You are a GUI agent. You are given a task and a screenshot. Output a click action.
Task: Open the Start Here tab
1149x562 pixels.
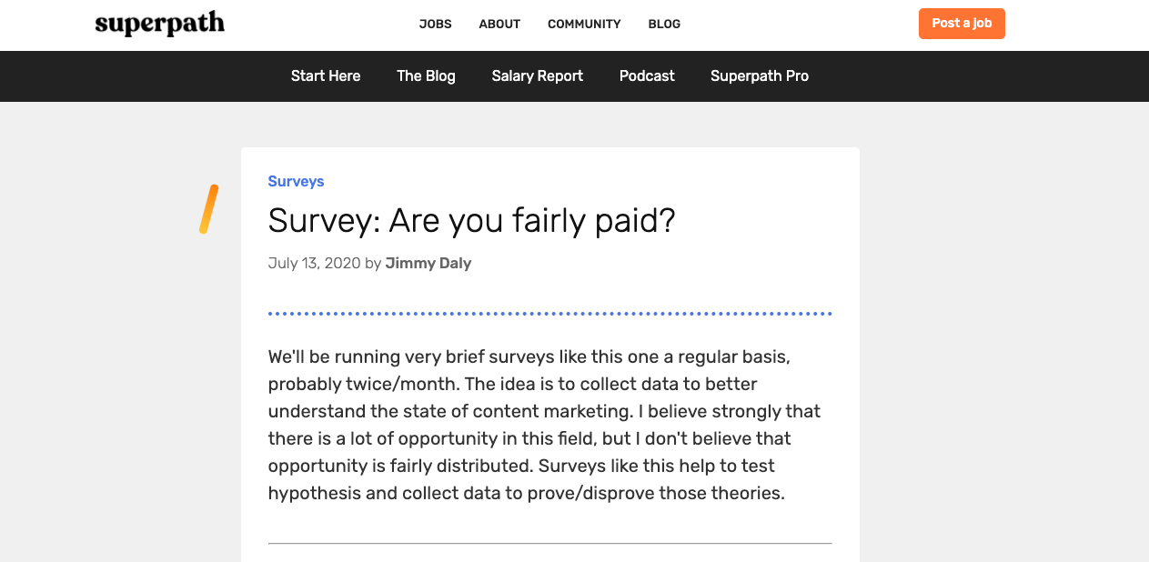(x=326, y=76)
